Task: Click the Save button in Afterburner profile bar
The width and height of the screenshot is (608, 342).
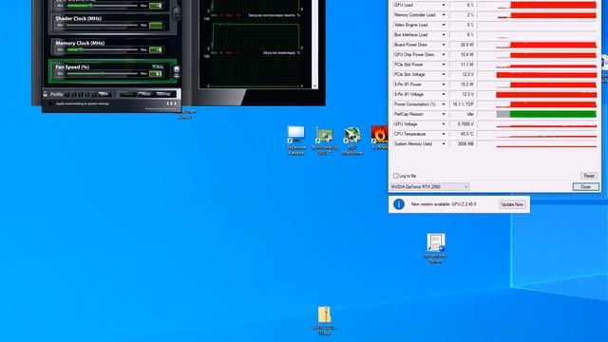Action: click(x=104, y=94)
